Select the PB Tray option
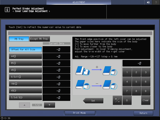This screenshot has height=120, width=160. click(x=19, y=39)
